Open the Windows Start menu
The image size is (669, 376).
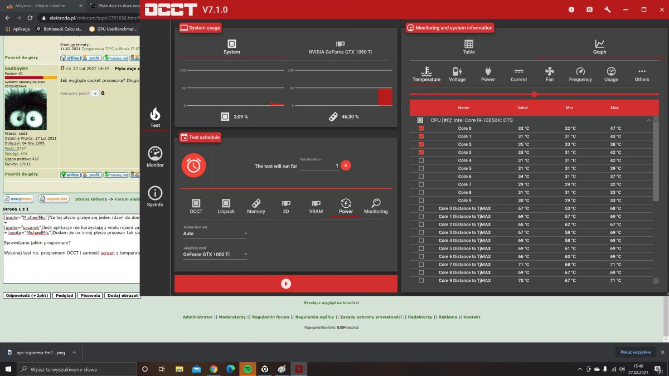(8, 369)
